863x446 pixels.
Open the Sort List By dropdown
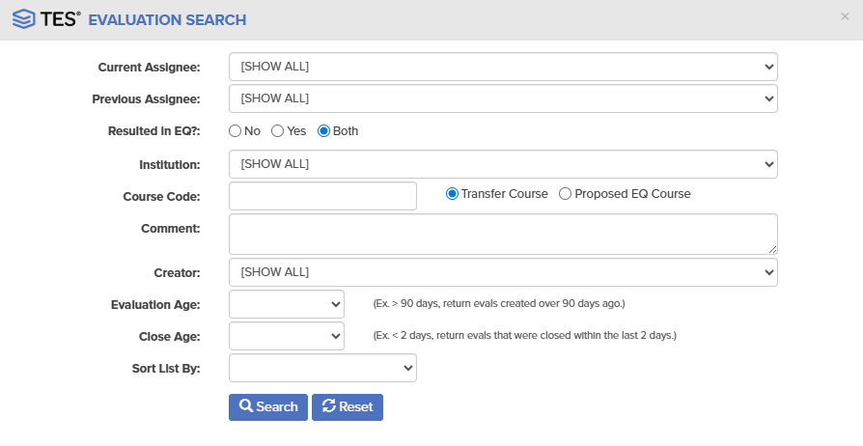[322, 368]
